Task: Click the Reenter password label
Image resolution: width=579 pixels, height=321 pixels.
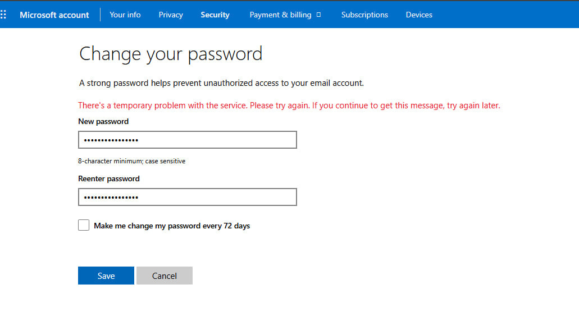Action: [109, 178]
